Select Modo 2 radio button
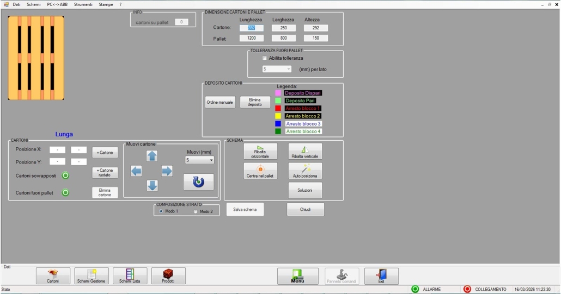Viewport: 561px width, 294px height. (x=196, y=211)
